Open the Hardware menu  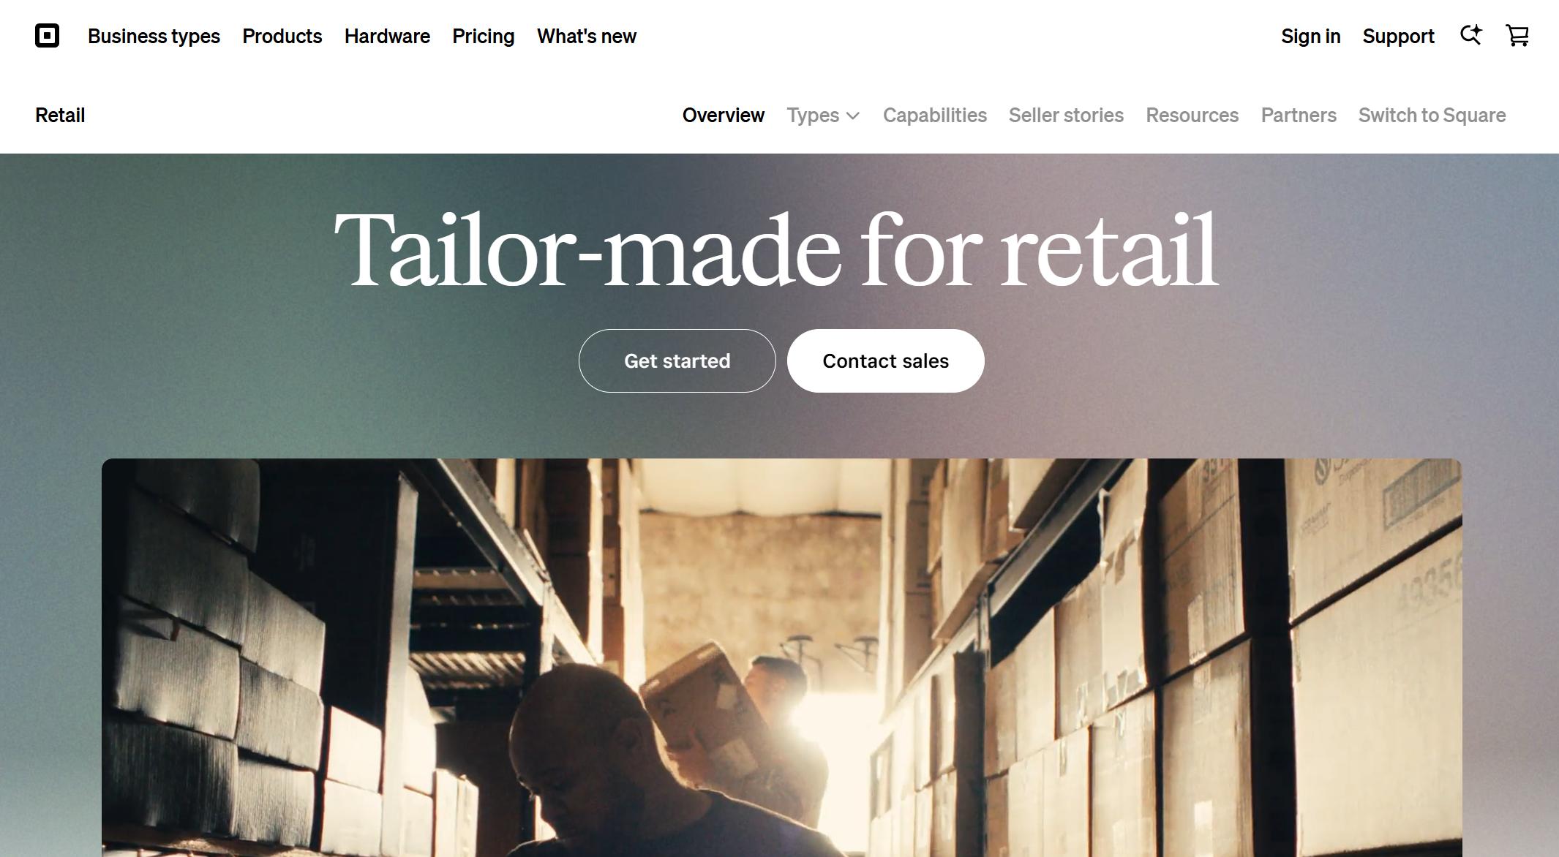pos(387,36)
